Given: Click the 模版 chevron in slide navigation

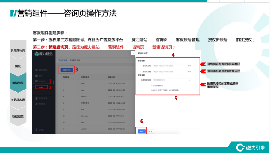Looking at the screenshot, I should point(18,66).
